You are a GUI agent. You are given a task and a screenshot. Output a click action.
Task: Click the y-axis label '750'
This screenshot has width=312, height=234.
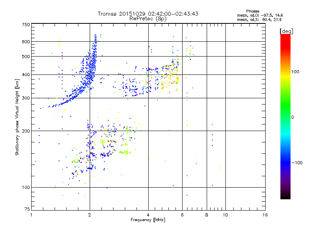click(26, 25)
